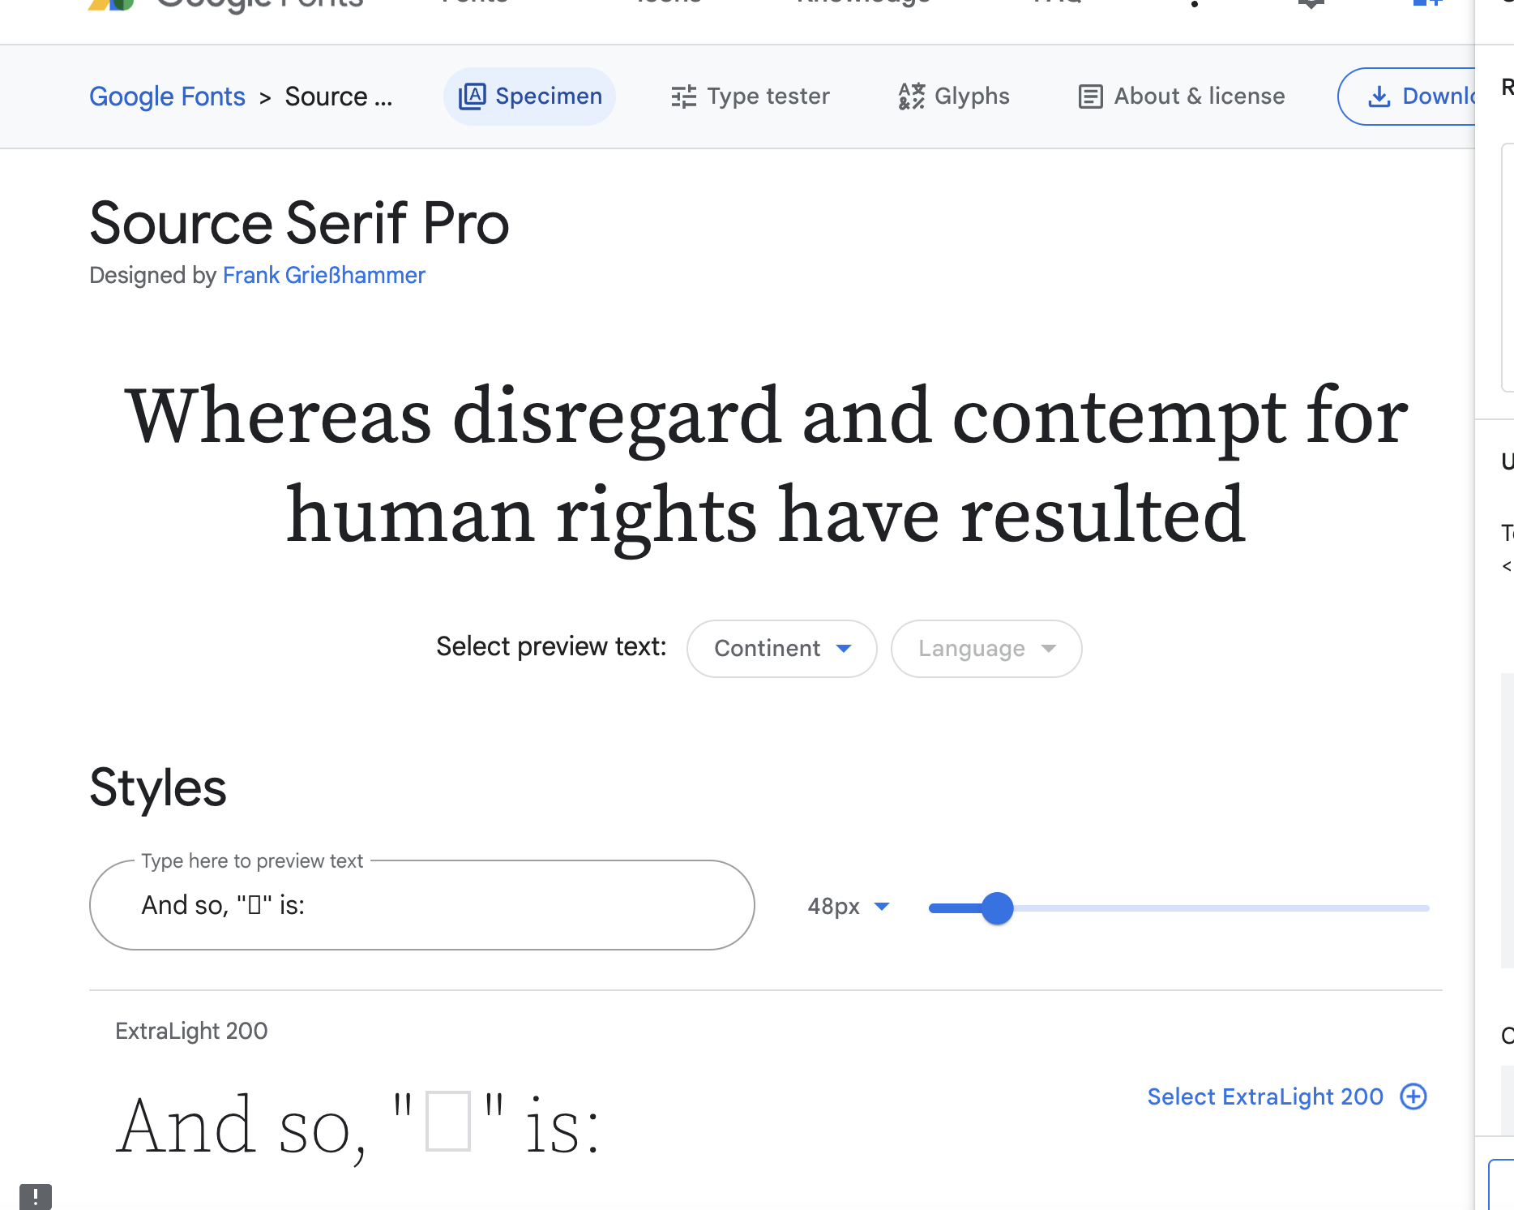Select ExtraLight 200 style link
1514x1210 pixels.
[1265, 1096]
